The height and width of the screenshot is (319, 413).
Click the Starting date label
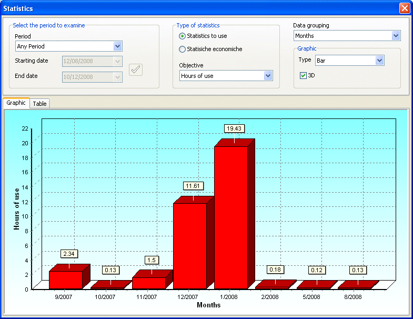point(32,61)
